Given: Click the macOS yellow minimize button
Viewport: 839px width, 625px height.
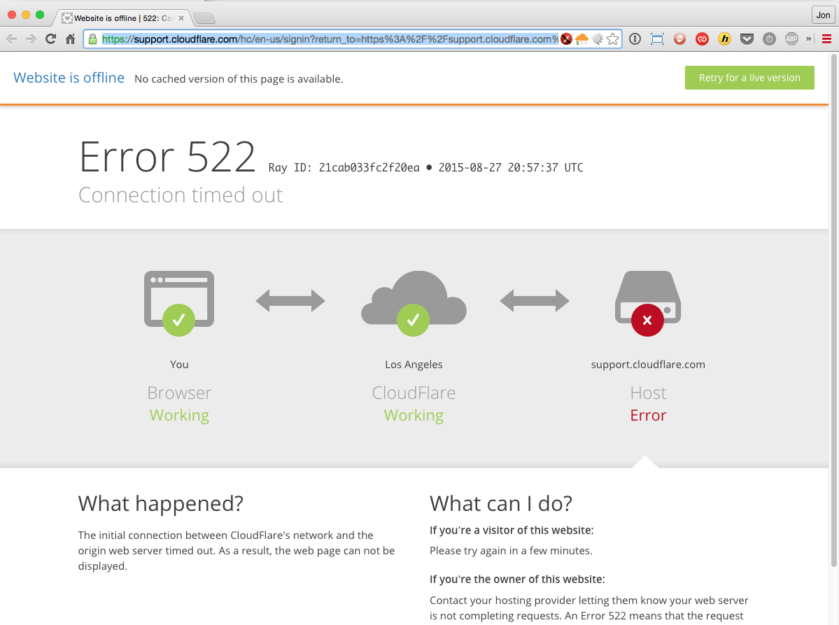Looking at the screenshot, I should (26, 15).
